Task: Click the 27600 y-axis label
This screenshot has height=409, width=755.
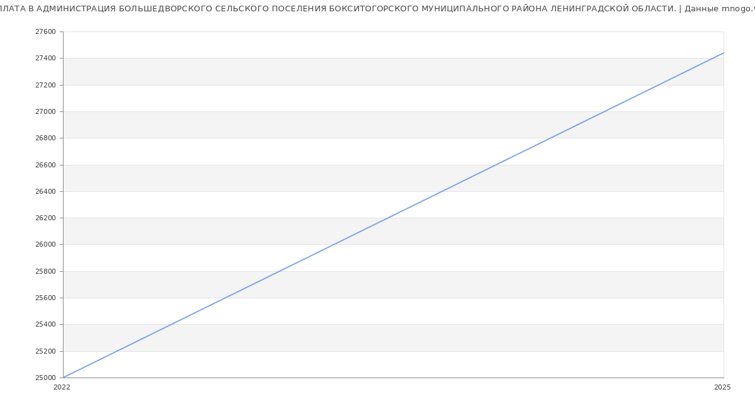Action: [x=45, y=31]
